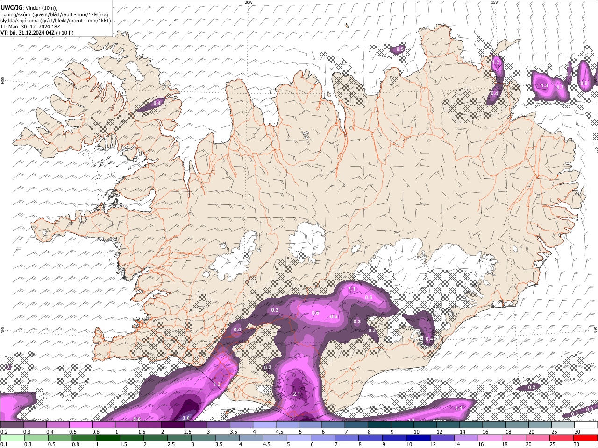Click the UWC/IG title text
This screenshot has height=448, width=598.
point(11,7)
